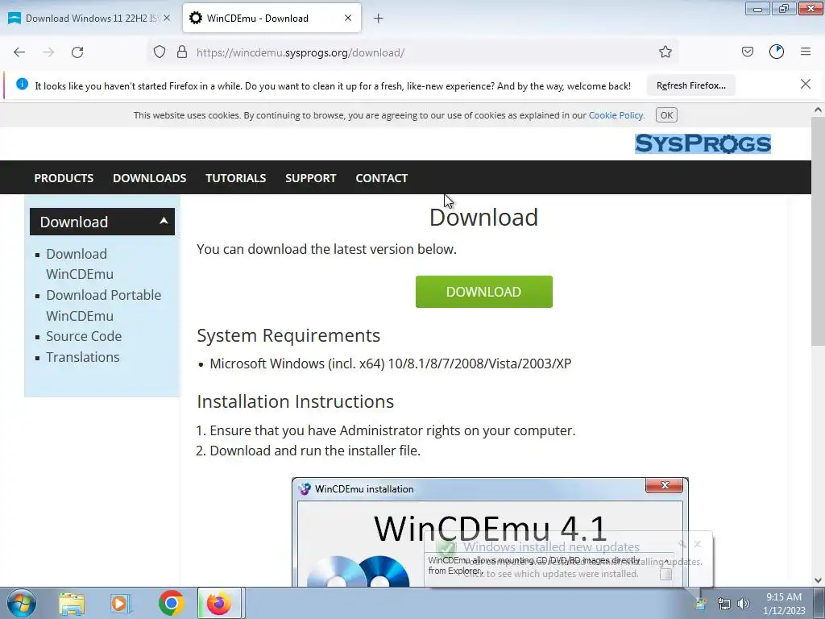Viewport: 825px width, 619px height.
Task: Switch to Download Windows 11 22H2 tab
Action: click(x=90, y=19)
